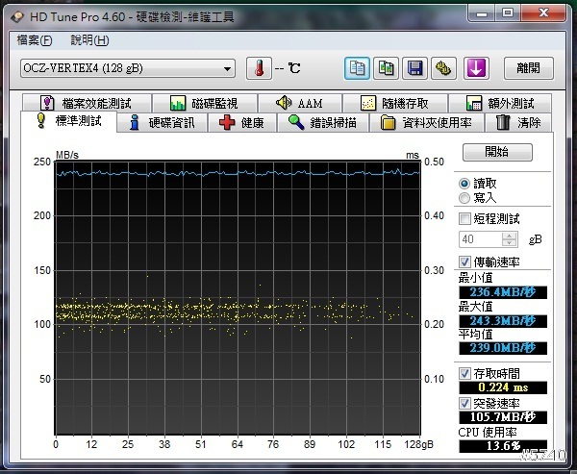Screen dimensions: 577x474
Task: Click the thermometer temperature icon
Action: (259, 68)
